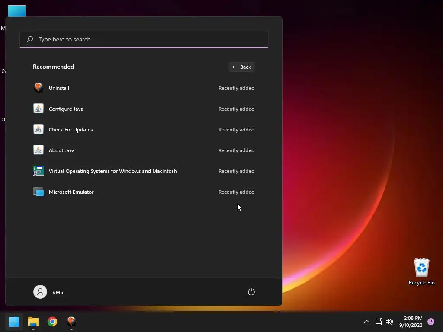Select Virtual Operating Systems for Windows and Macintosh
This screenshot has width=443, height=332.
[113, 171]
